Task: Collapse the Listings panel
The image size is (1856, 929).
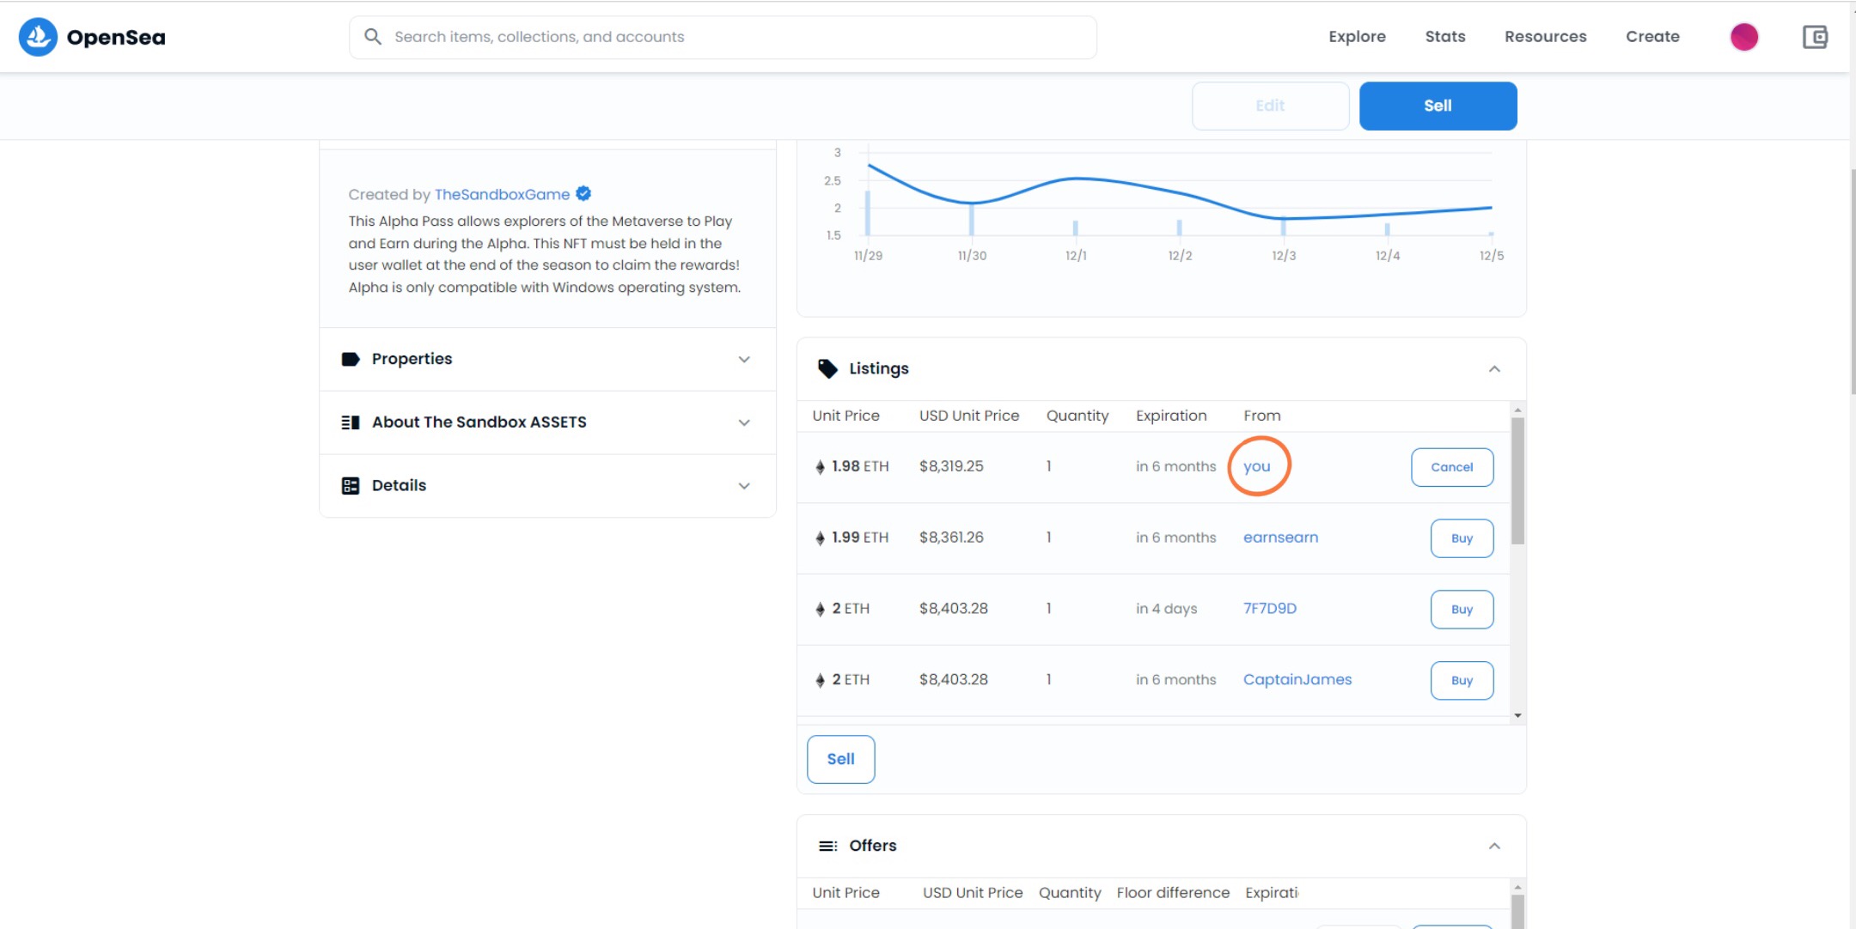Action: [x=1494, y=368]
